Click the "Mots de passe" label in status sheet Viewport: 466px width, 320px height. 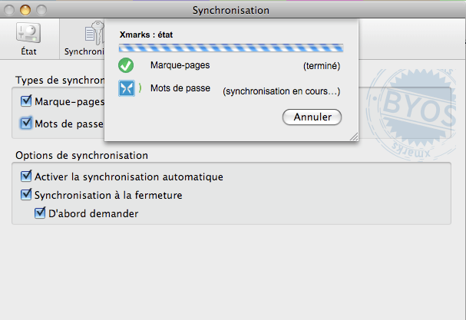tap(180, 88)
